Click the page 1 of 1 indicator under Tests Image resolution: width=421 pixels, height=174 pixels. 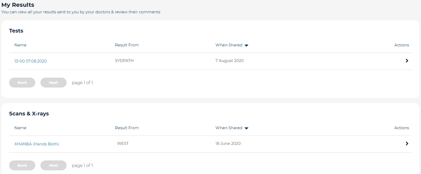click(82, 82)
